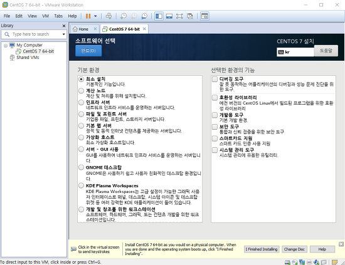Open the Edit menu
This screenshot has width=345, height=265.
[x=19, y=16]
